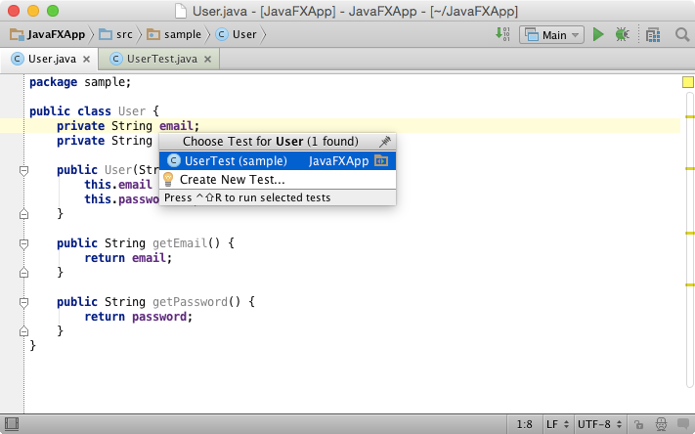Click fold end marker of getEmail method

pyautogui.click(x=23, y=273)
